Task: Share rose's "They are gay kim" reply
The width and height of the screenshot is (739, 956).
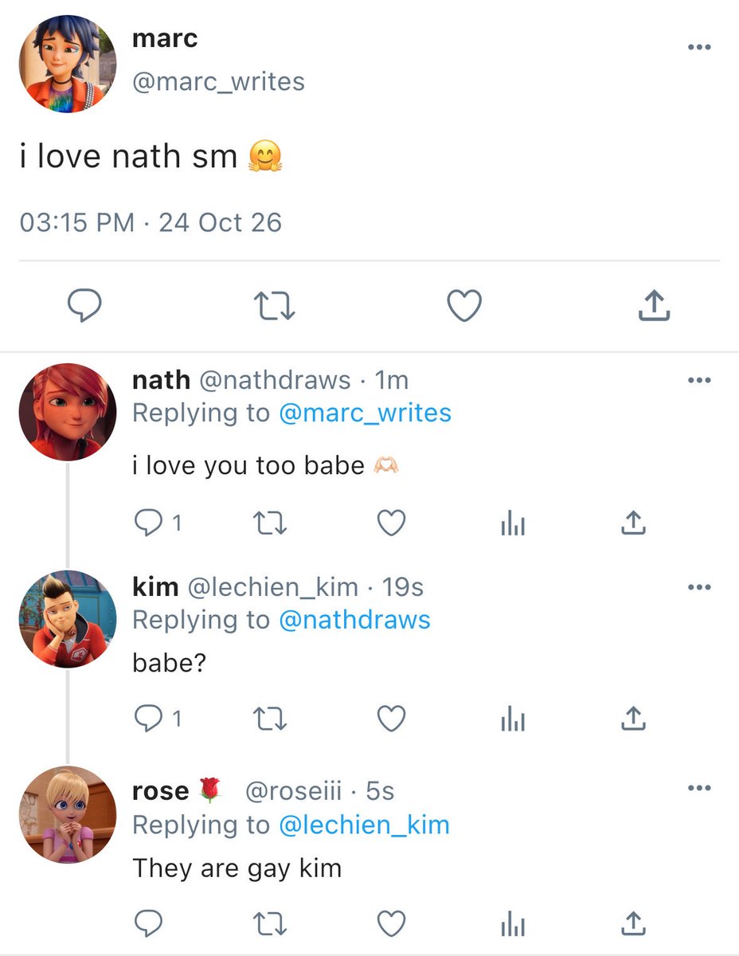Action: pyautogui.click(x=632, y=923)
